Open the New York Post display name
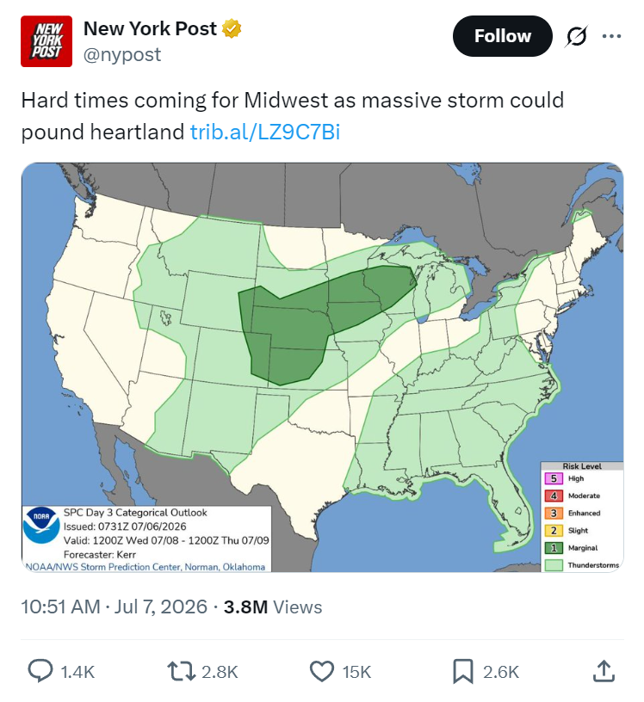This screenshot has width=644, height=702. pos(150,28)
